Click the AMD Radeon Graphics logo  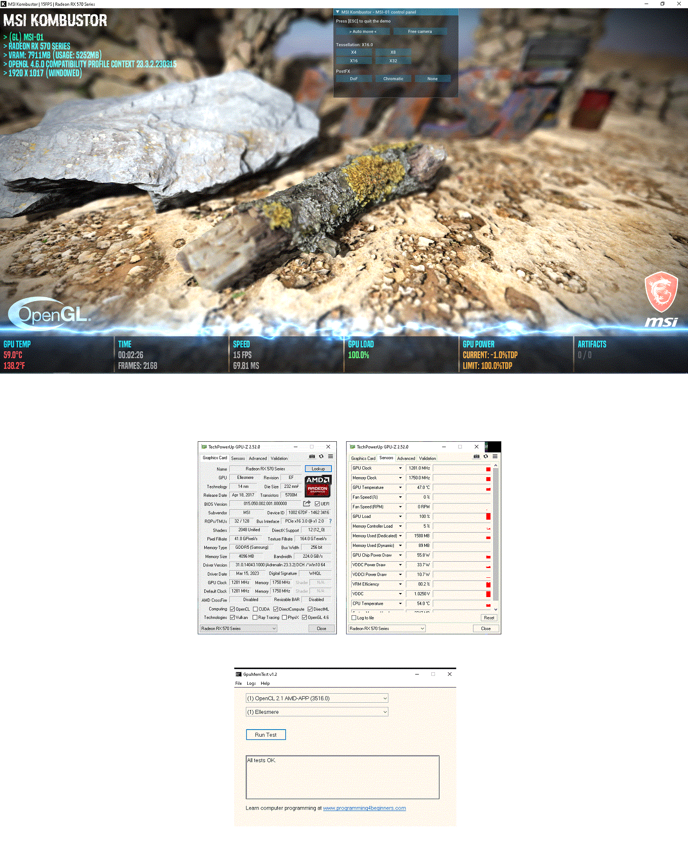click(x=318, y=487)
